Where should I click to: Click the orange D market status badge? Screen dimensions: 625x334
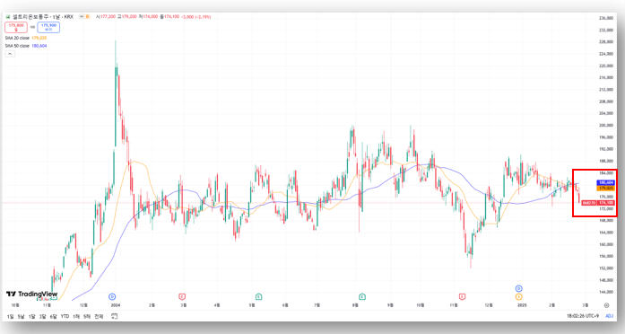(x=87, y=17)
